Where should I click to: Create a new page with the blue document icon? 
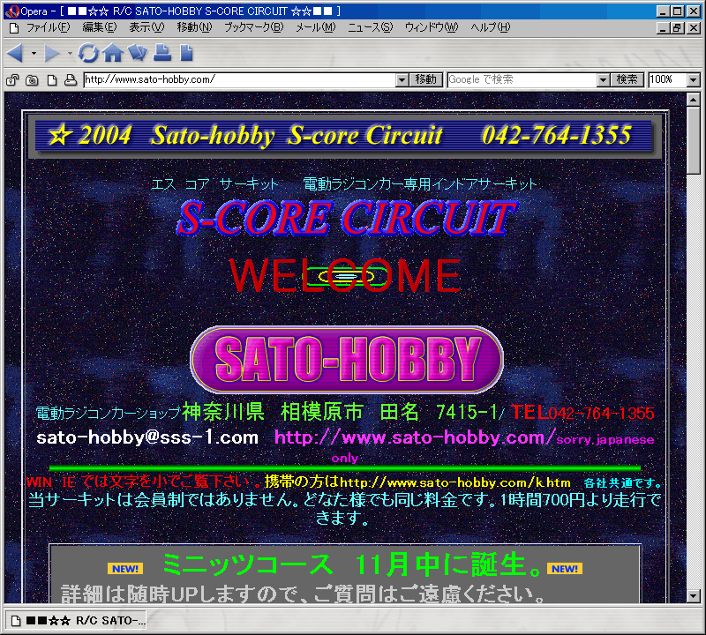tap(186, 53)
